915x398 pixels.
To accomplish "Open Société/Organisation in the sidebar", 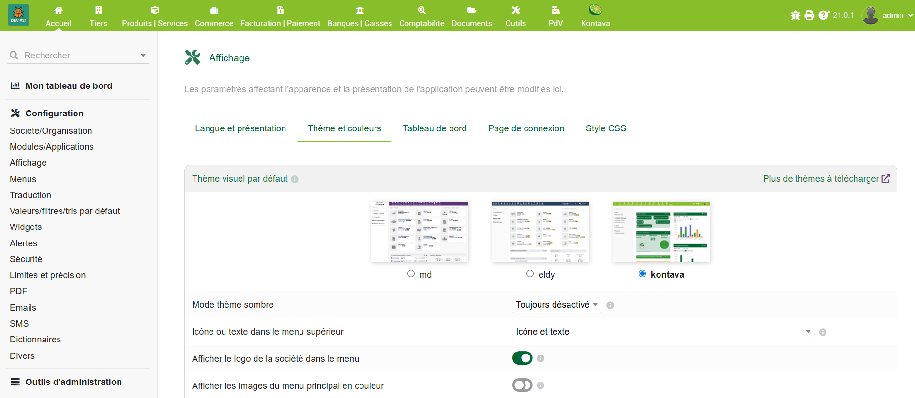I will 51,131.
